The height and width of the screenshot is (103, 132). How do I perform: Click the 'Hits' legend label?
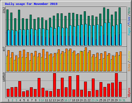[129, 11]
